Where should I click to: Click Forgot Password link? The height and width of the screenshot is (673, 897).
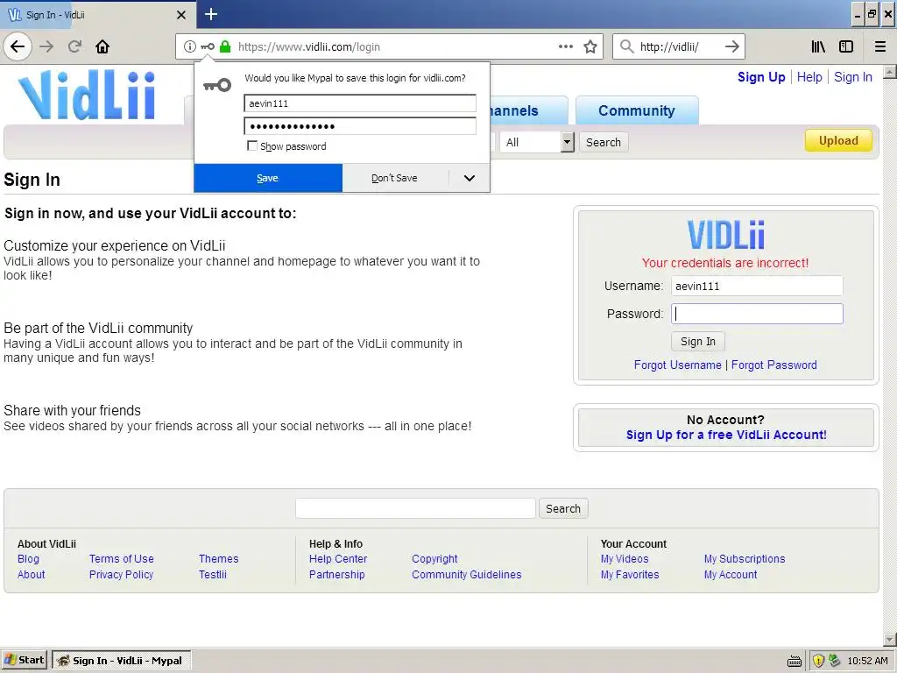click(x=774, y=365)
